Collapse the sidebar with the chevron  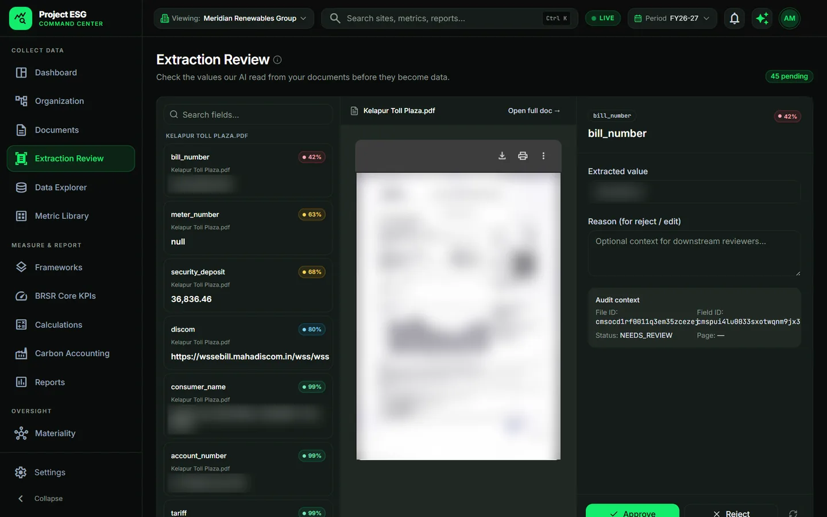pyautogui.click(x=21, y=499)
